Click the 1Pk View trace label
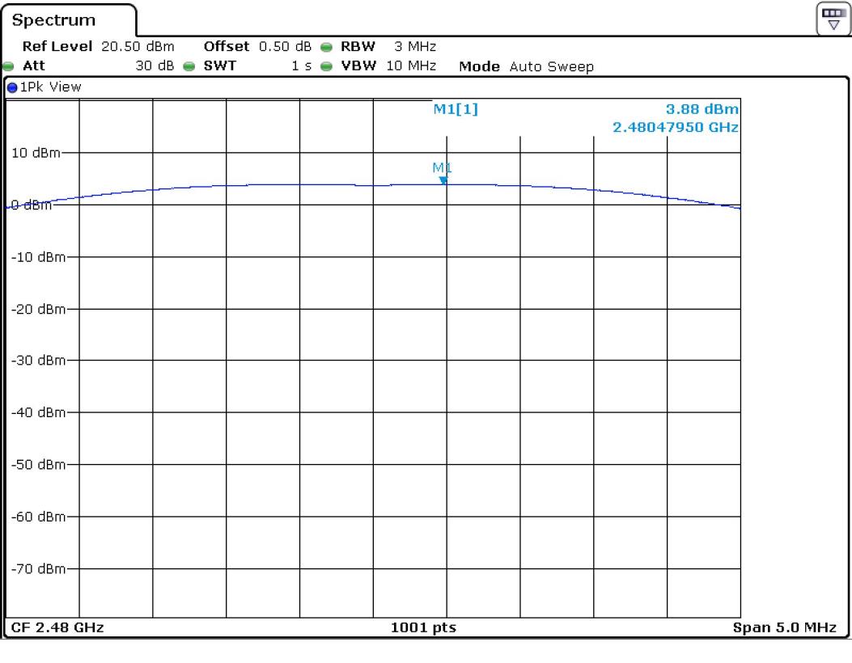852x663 pixels. (x=50, y=87)
